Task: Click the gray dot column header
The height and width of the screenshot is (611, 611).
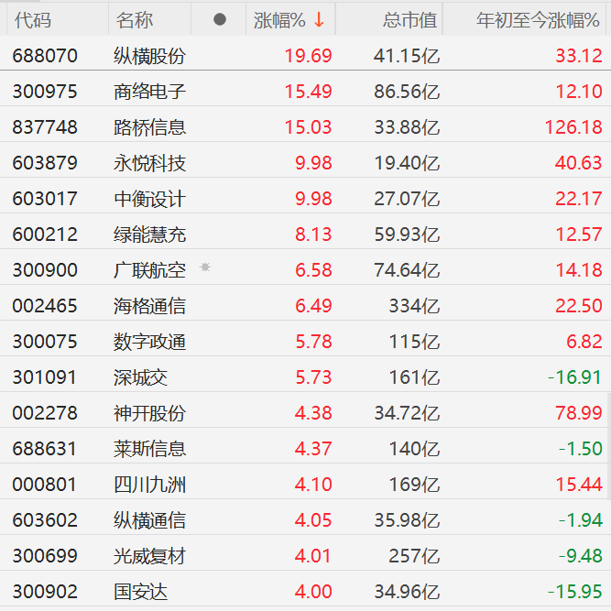Action: coord(220,19)
